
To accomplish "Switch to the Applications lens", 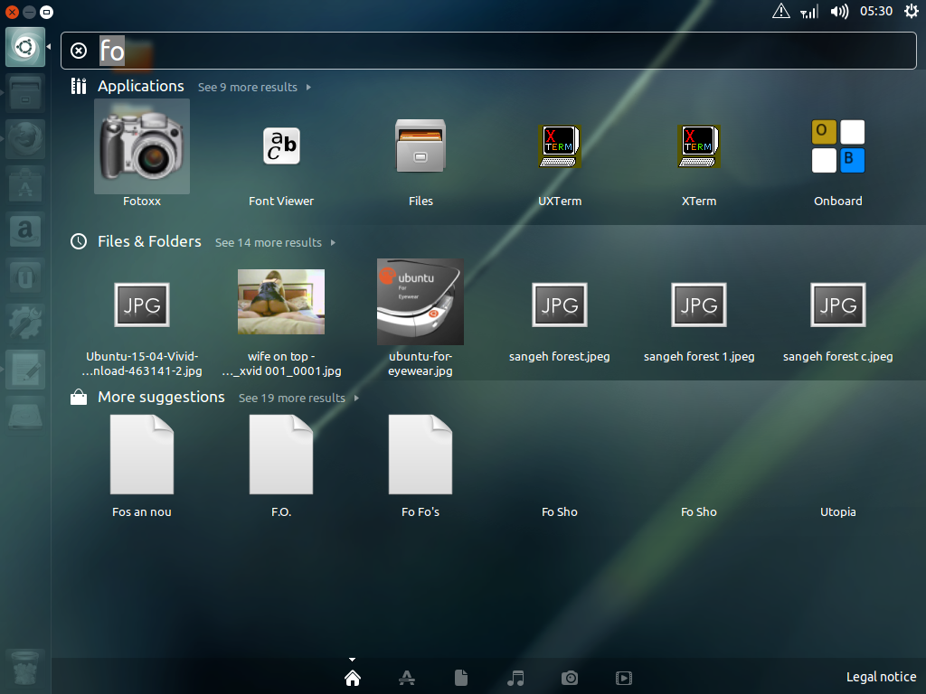I will point(407,678).
